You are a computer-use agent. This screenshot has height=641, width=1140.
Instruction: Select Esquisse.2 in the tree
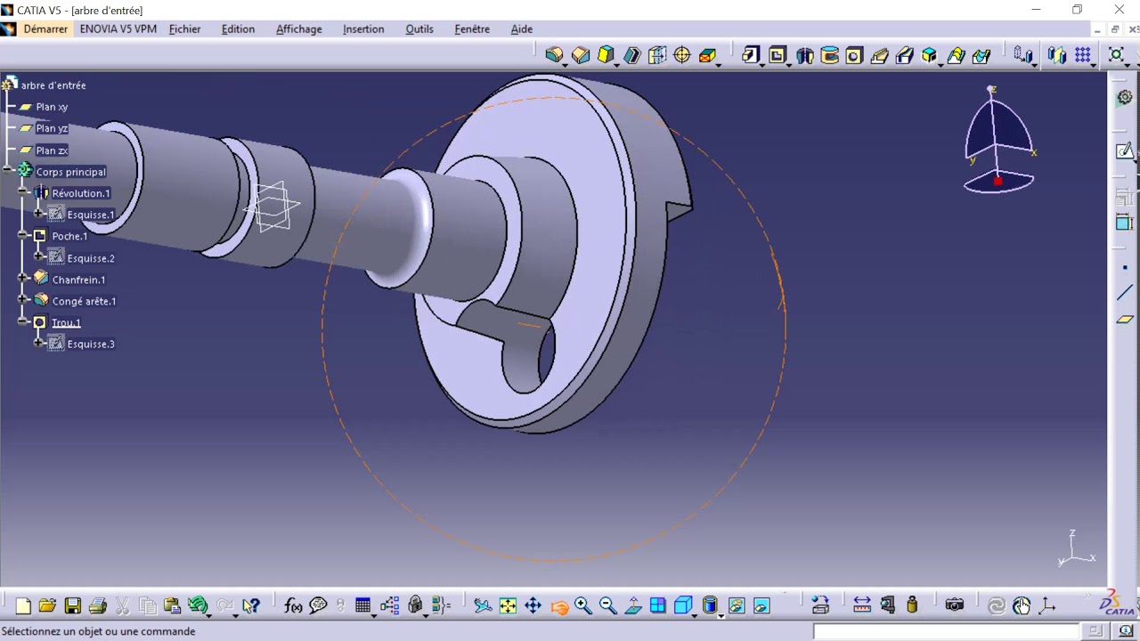91,258
